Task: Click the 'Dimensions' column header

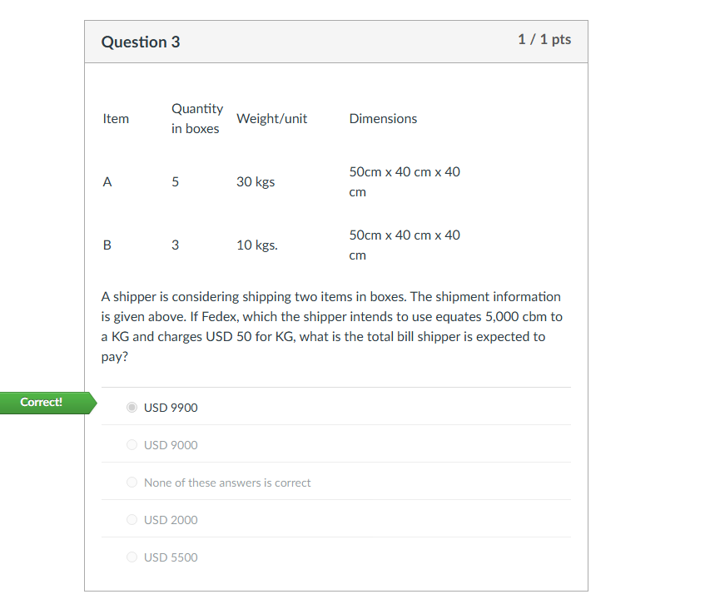Action: click(x=383, y=118)
